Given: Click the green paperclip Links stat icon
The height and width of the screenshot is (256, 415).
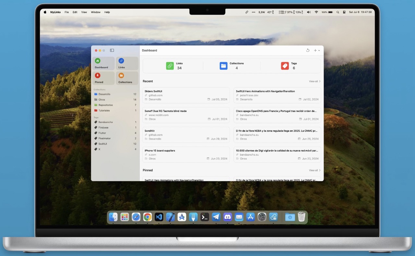Looking at the screenshot, I should (170, 66).
